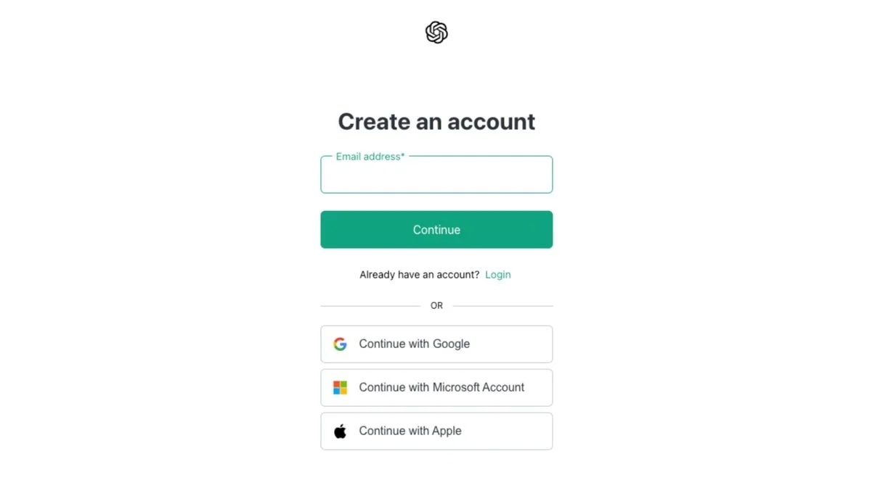Image resolution: width=883 pixels, height=496 pixels.
Task: Click the OpenAI logo at the top
Action: point(436,32)
